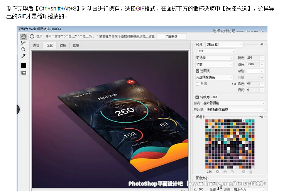Image resolution: width=286 pixels, height=191 pixels.
Task: Click the 仿色 100% value field
Action: [x=253, y=65]
